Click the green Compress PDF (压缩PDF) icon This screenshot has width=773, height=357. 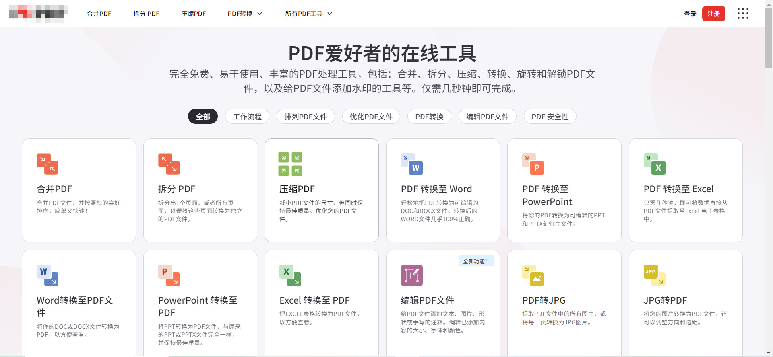(290, 164)
